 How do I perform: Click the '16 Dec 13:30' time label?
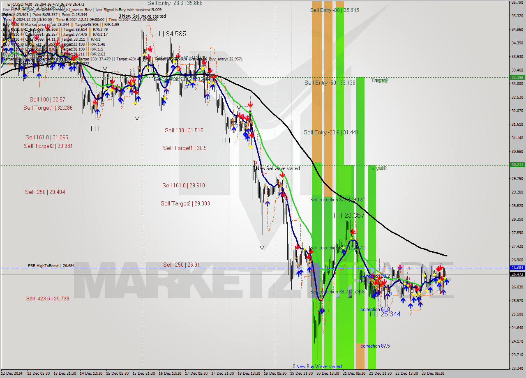coord(170,373)
